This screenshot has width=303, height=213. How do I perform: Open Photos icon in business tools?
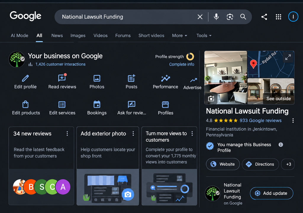point(97,78)
